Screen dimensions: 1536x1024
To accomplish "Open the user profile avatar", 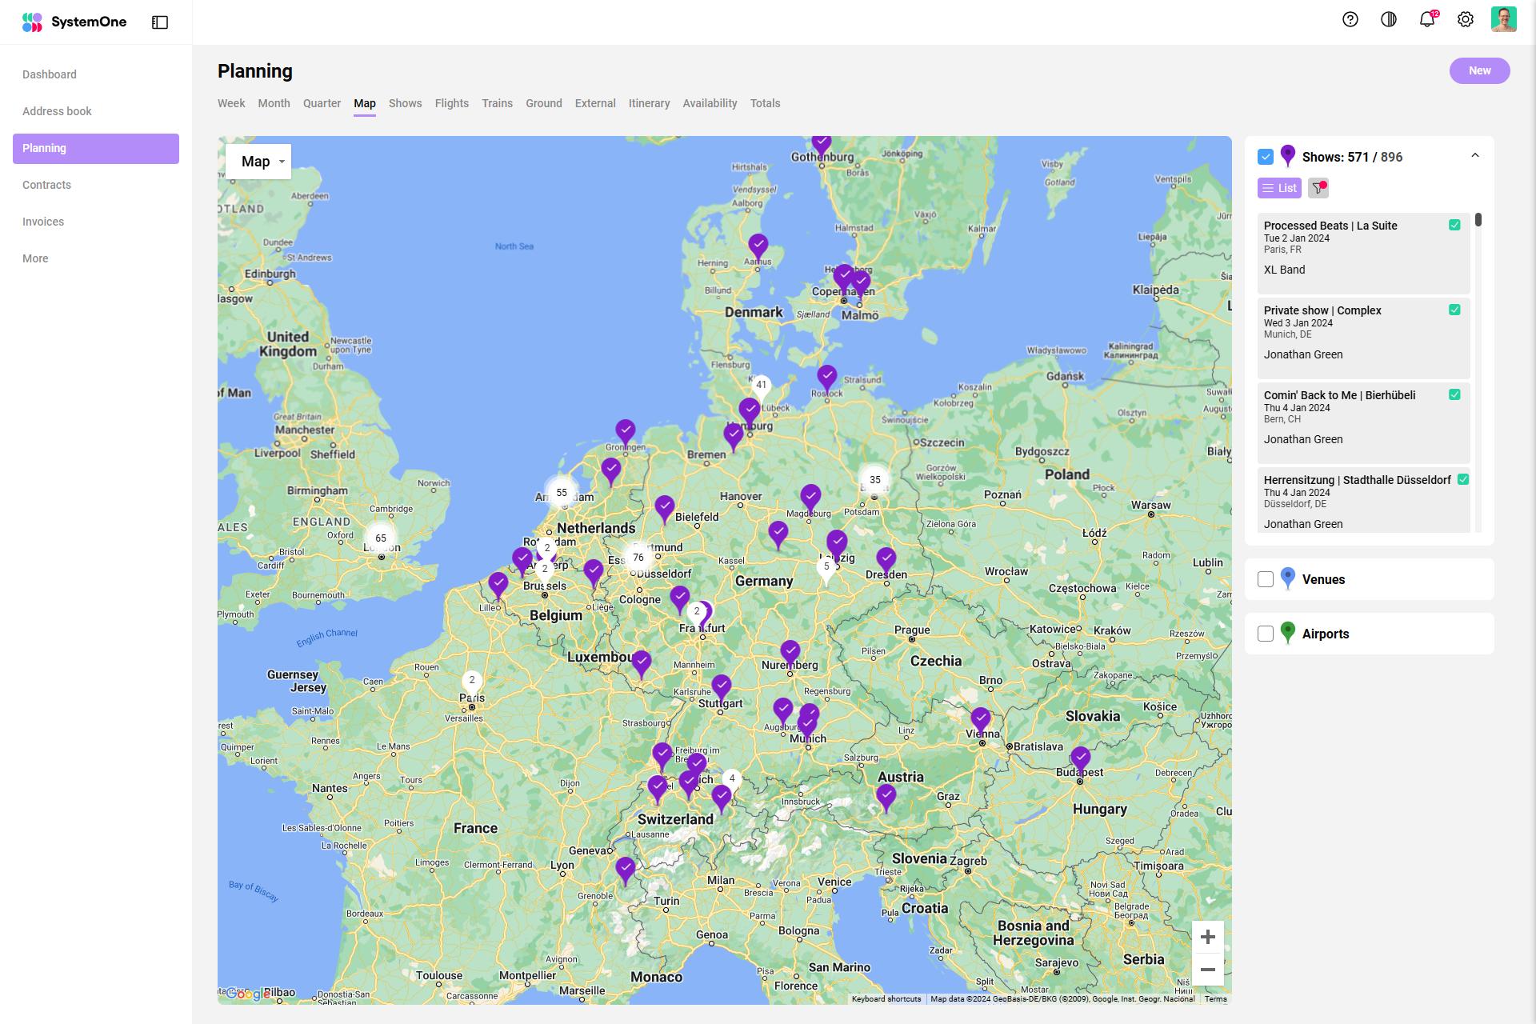I will pyautogui.click(x=1503, y=20).
